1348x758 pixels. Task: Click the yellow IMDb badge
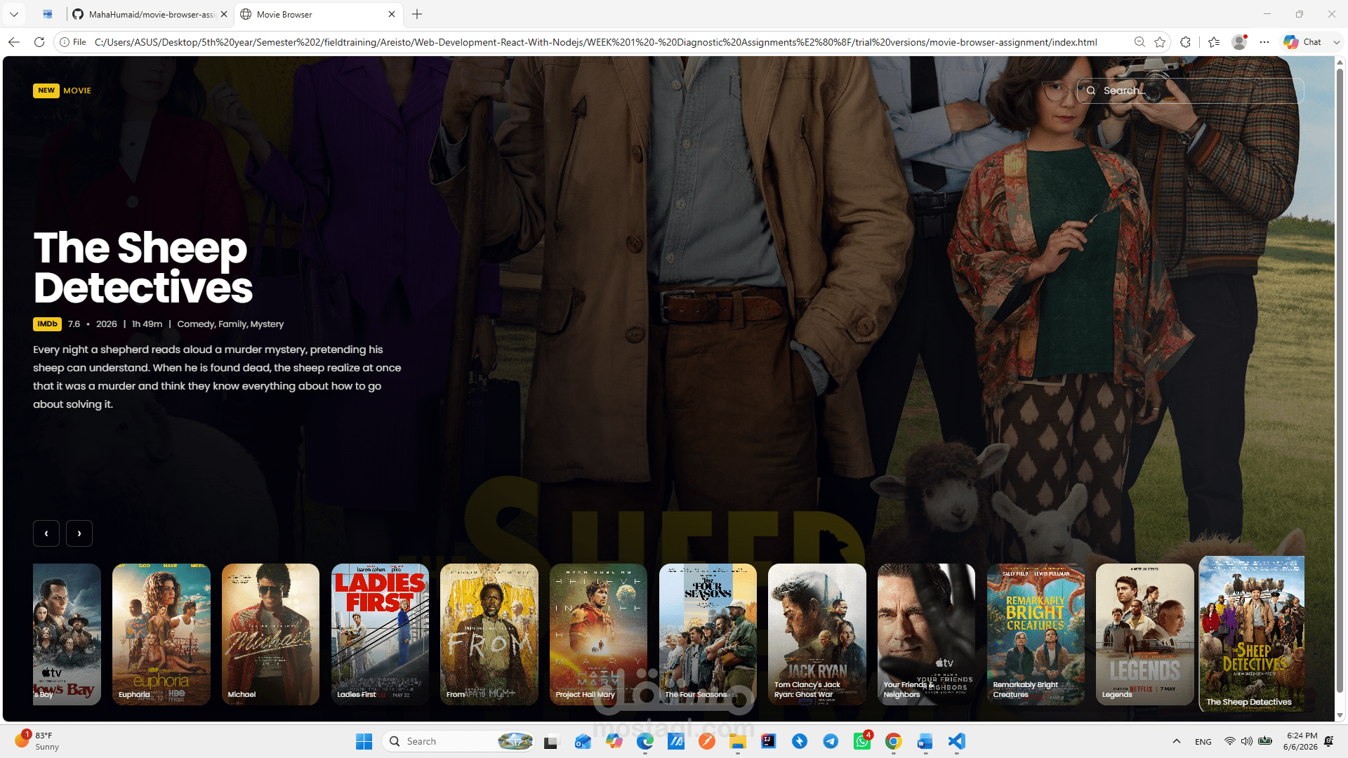pyautogui.click(x=47, y=324)
